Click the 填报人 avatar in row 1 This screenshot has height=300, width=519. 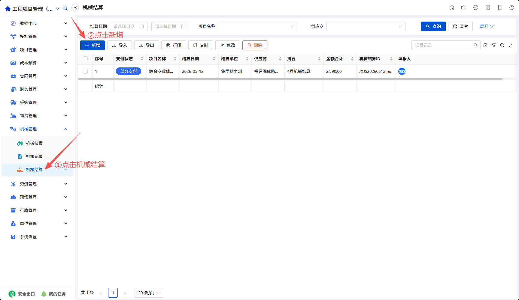[402, 71]
